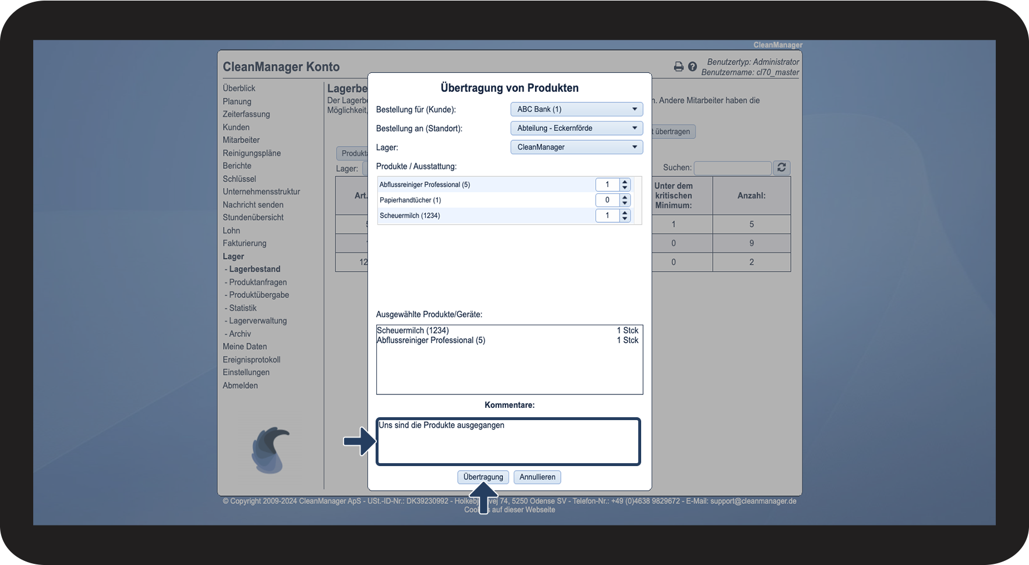Expand the Bestellung an (Standort) dropdown
1029x565 pixels.
pyautogui.click(x=577, y=128)
